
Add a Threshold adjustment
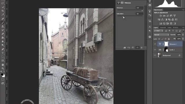[x=168, y=24]
